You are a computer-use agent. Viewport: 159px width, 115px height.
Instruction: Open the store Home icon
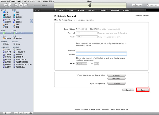pyautogui.click(x=55, y=10)
